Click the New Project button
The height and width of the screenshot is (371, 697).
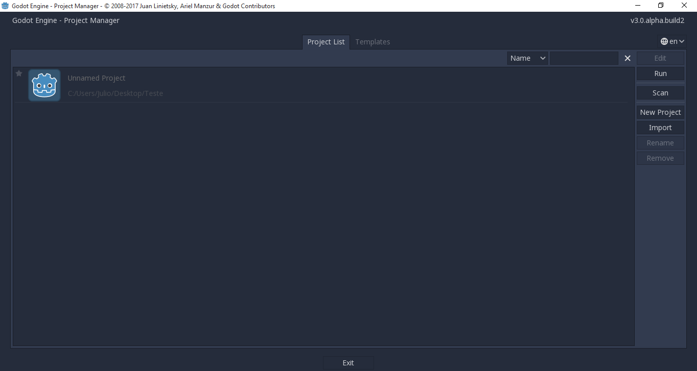point(660,112)
